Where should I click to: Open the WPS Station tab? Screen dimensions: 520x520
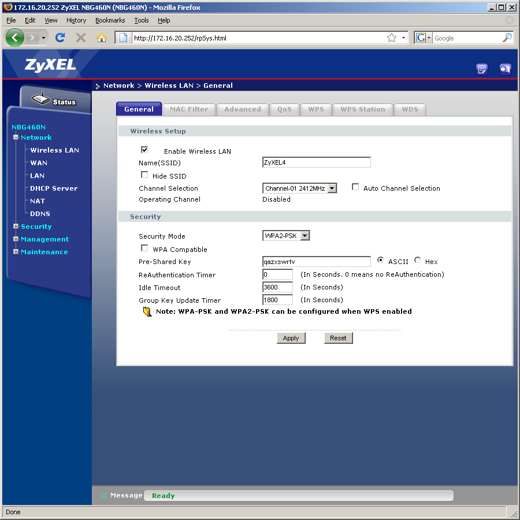[363, 109]
